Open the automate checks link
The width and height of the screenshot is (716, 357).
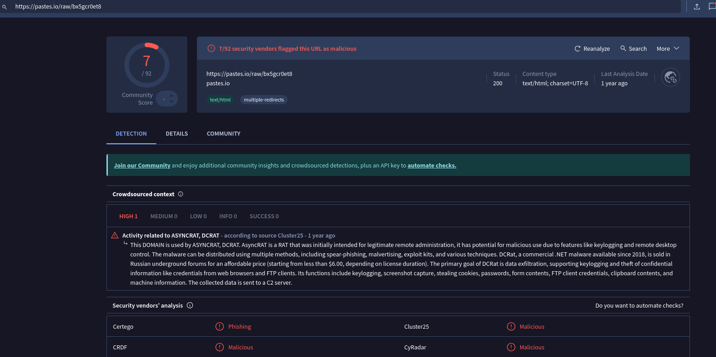432,166
